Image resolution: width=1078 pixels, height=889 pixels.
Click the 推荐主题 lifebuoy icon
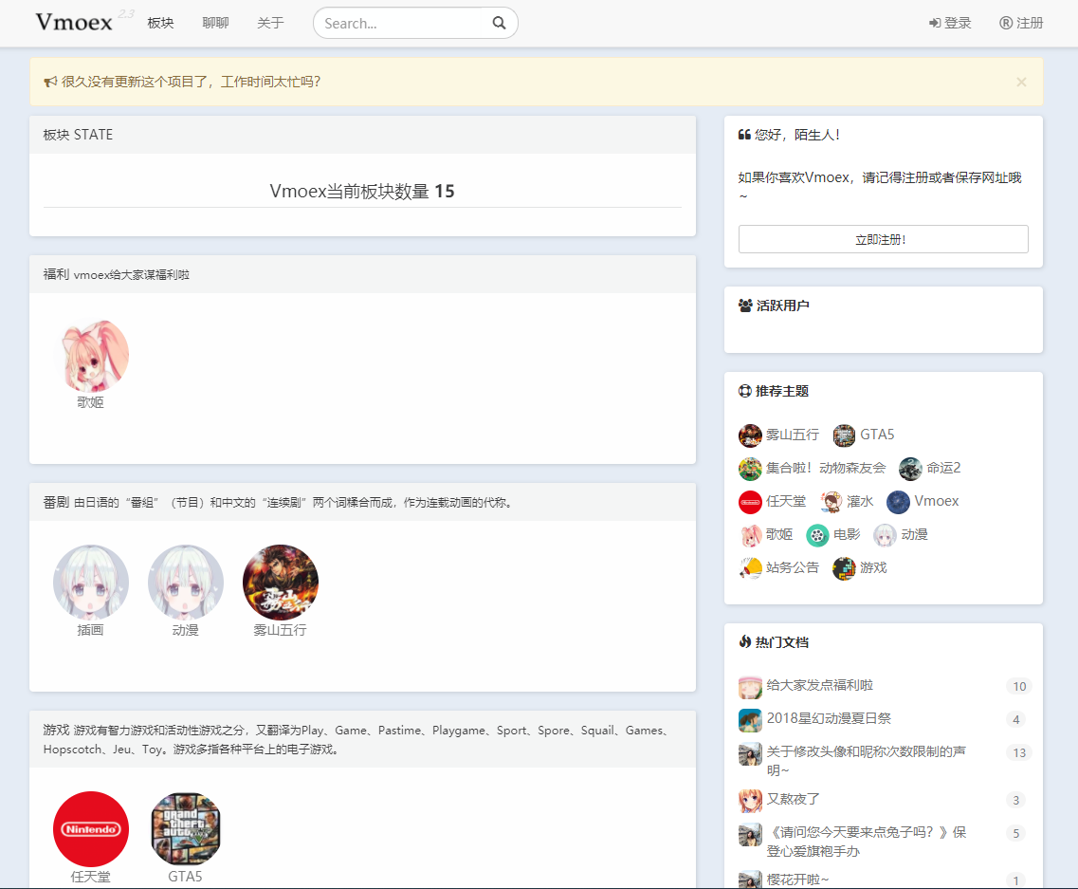[744, 391]
